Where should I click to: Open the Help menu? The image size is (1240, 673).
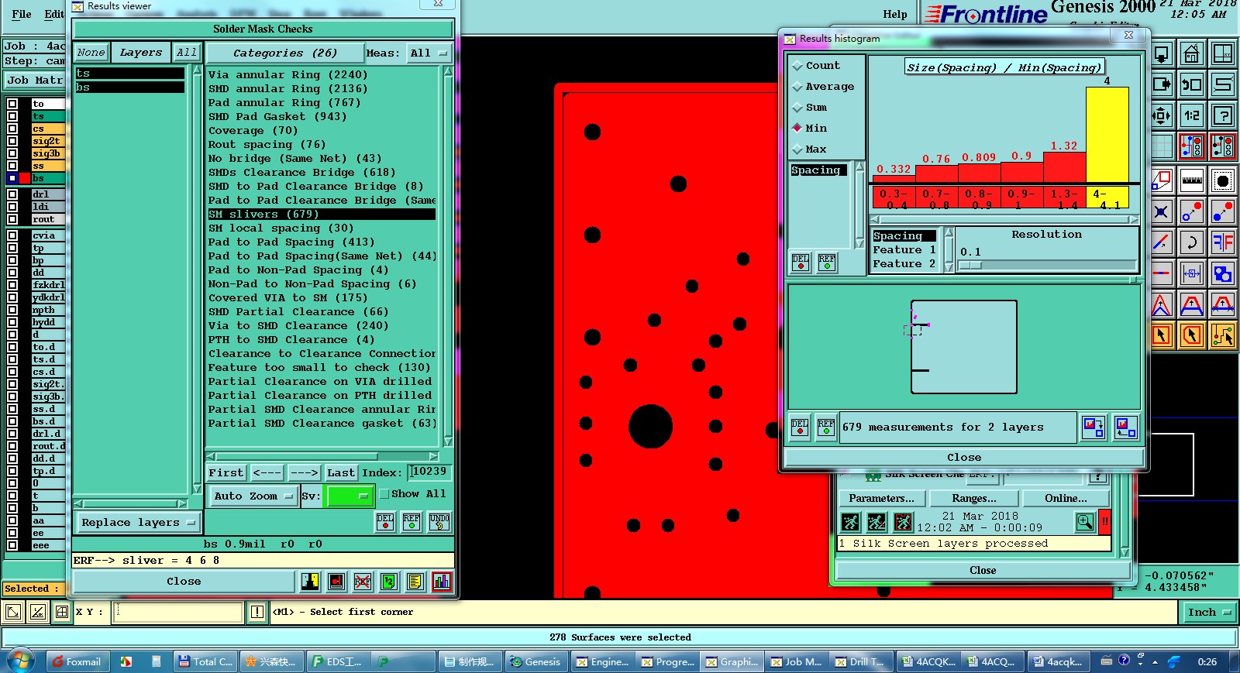click(895, 14)
